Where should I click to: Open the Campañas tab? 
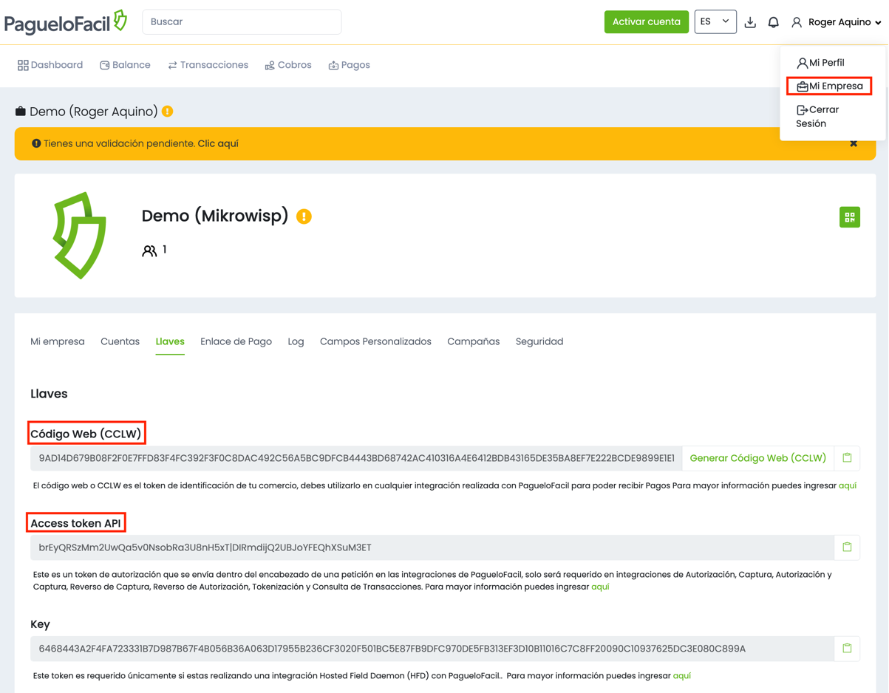pos(474,341)
